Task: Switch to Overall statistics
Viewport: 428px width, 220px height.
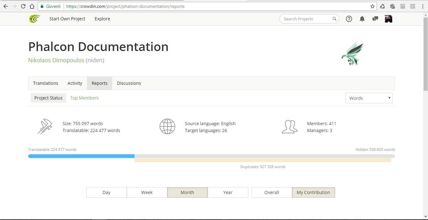Action: [272, 192]
